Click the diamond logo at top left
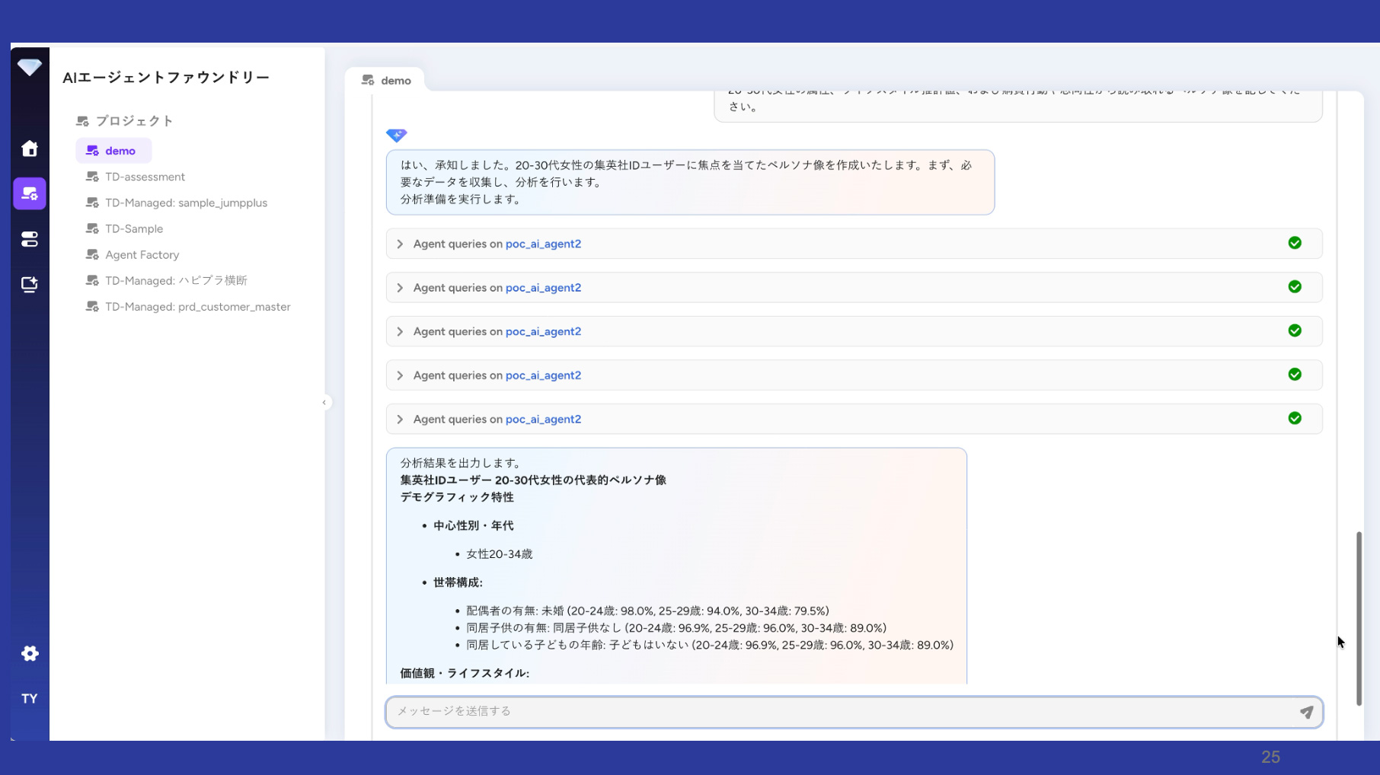This screenshot has width=1380, height=775. click(30, 67)
